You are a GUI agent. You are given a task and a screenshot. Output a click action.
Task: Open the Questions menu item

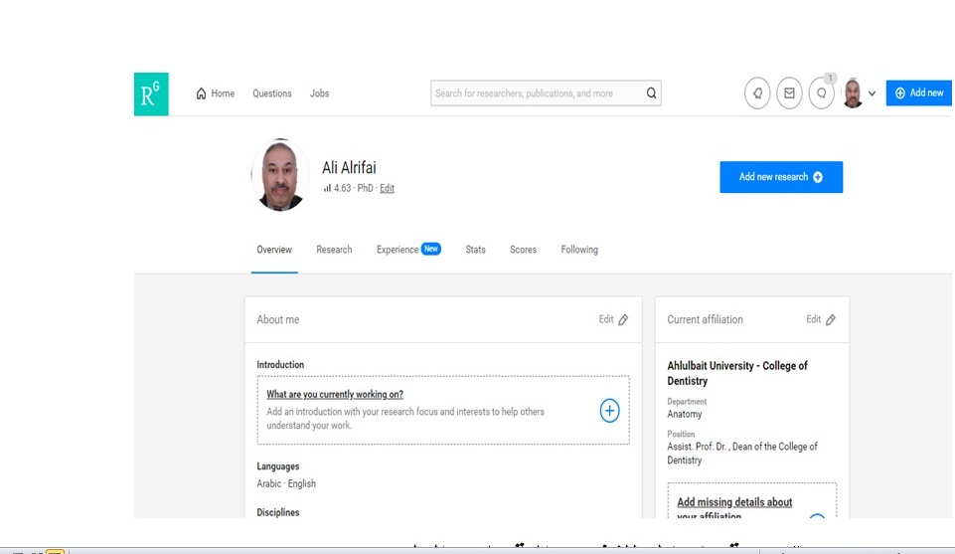[x=271, y=93]
